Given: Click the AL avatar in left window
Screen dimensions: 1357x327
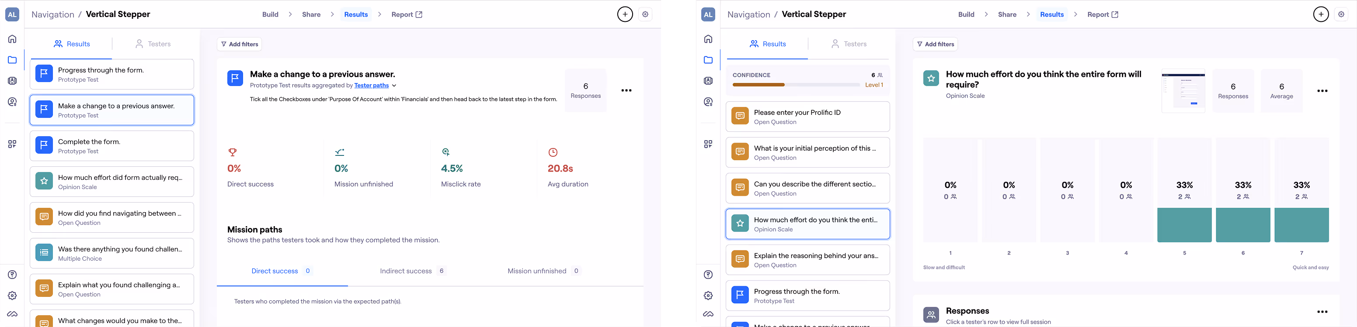Looking at the screenshot, I should tap(12, 14).
